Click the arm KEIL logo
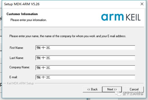Image resolution: width=148 pixels, height=100 pixels. 121,17
